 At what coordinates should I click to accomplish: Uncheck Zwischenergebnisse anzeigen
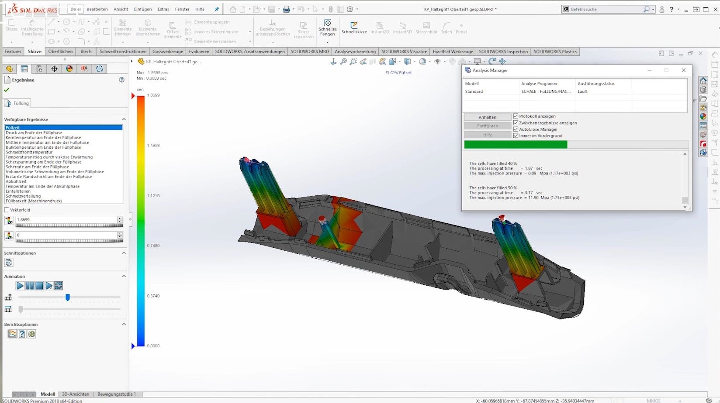tap(516, 123)
